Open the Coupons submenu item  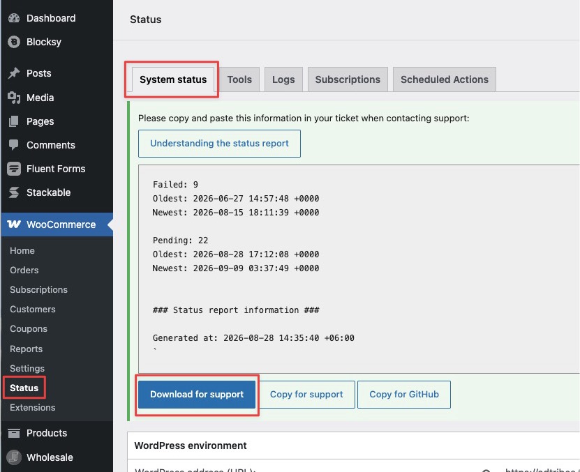[x=29, y=329]
